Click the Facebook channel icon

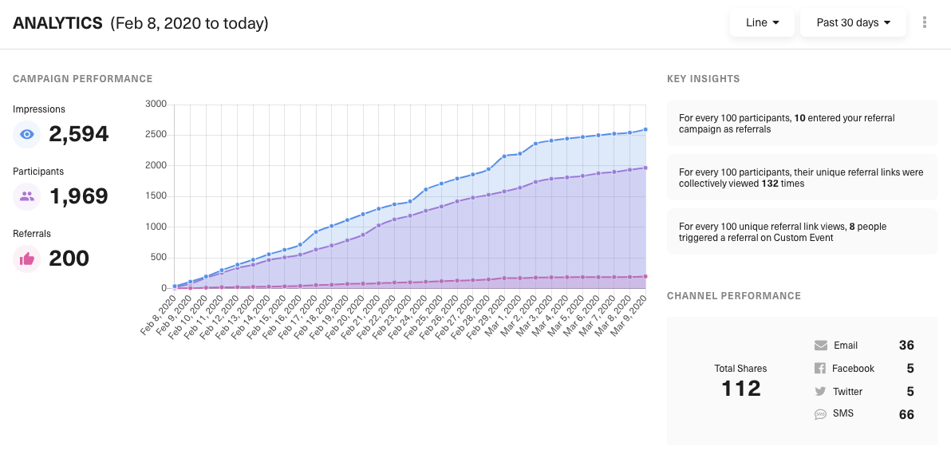click(x=819, y=369)
